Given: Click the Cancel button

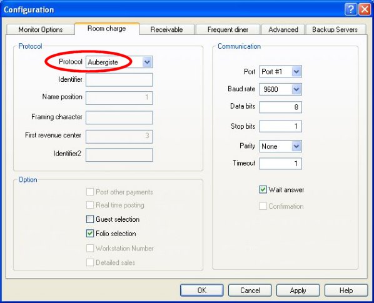Looking at the screenshot, I should coord(250,290).
